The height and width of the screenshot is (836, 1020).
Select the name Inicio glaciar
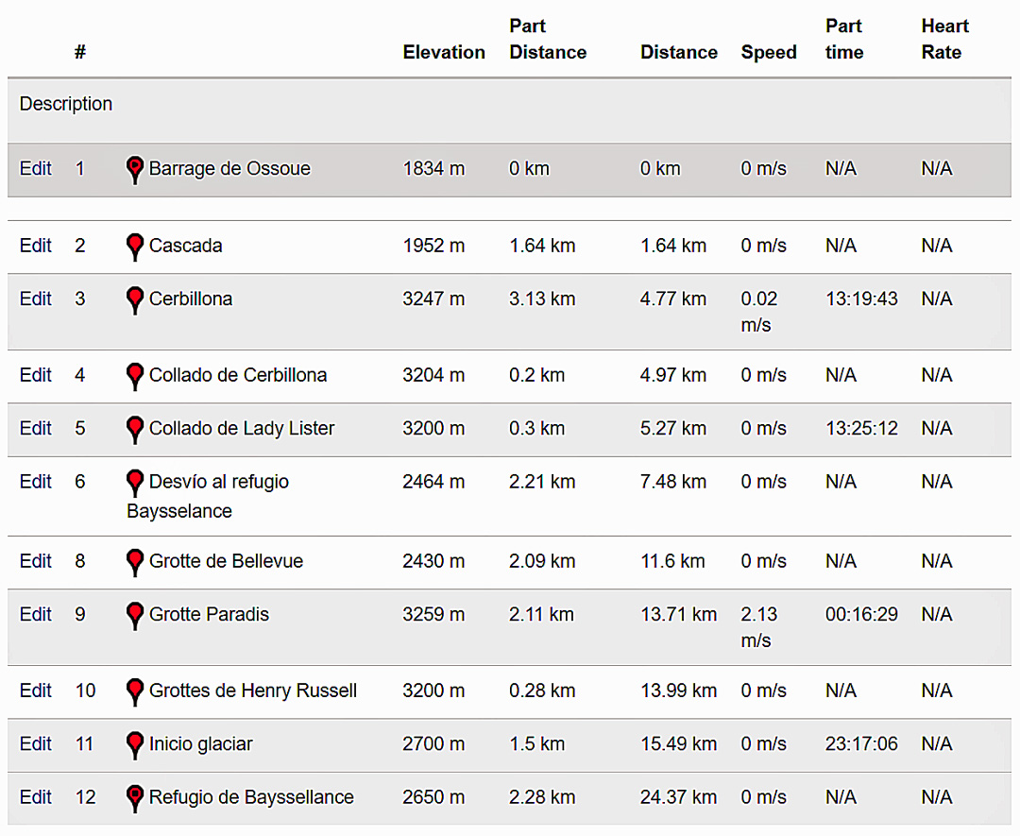pos(200,743)
